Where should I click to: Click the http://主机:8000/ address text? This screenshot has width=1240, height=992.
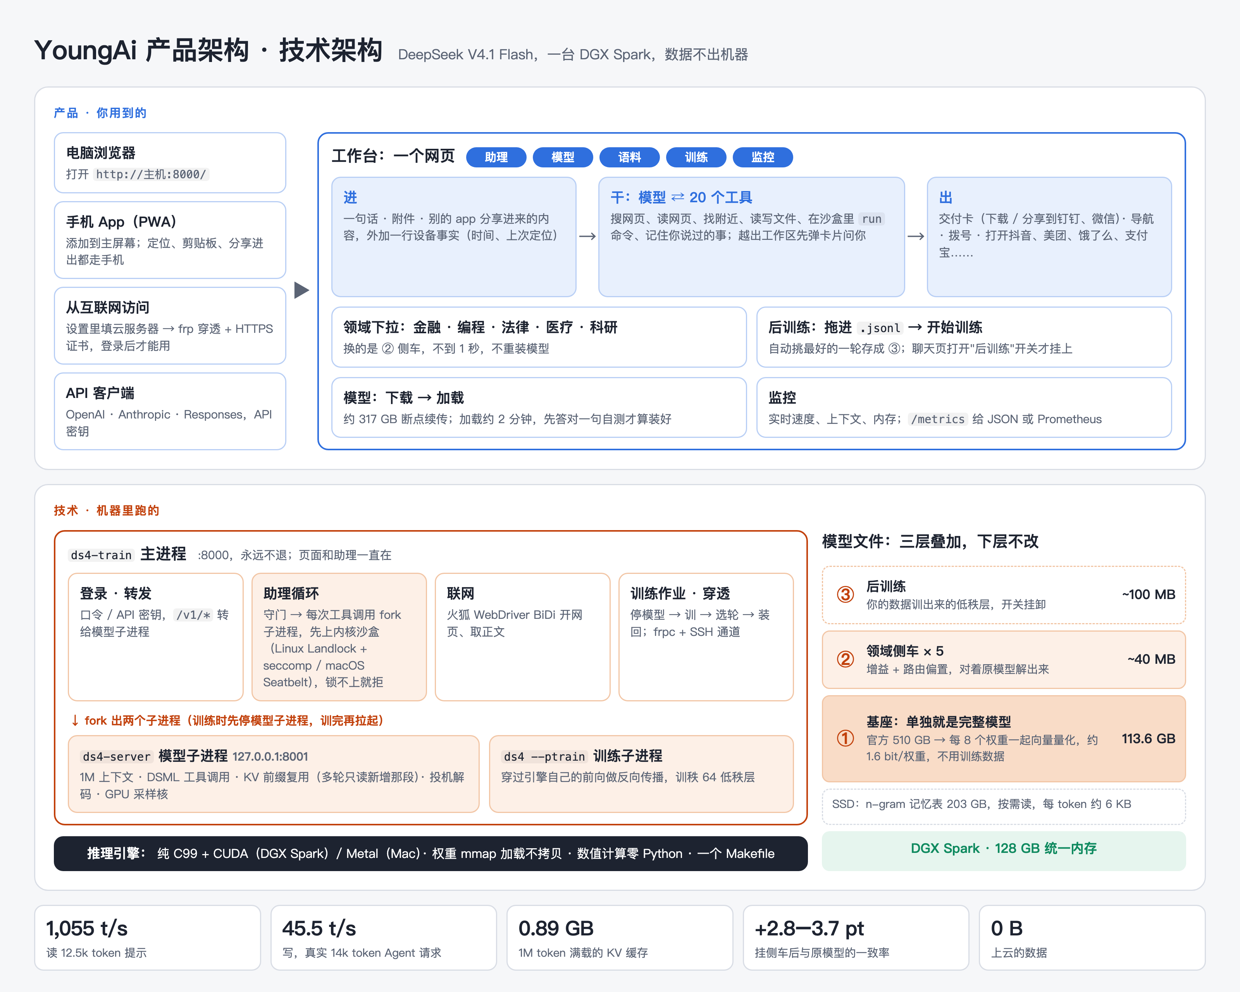[x=151, y=174]
